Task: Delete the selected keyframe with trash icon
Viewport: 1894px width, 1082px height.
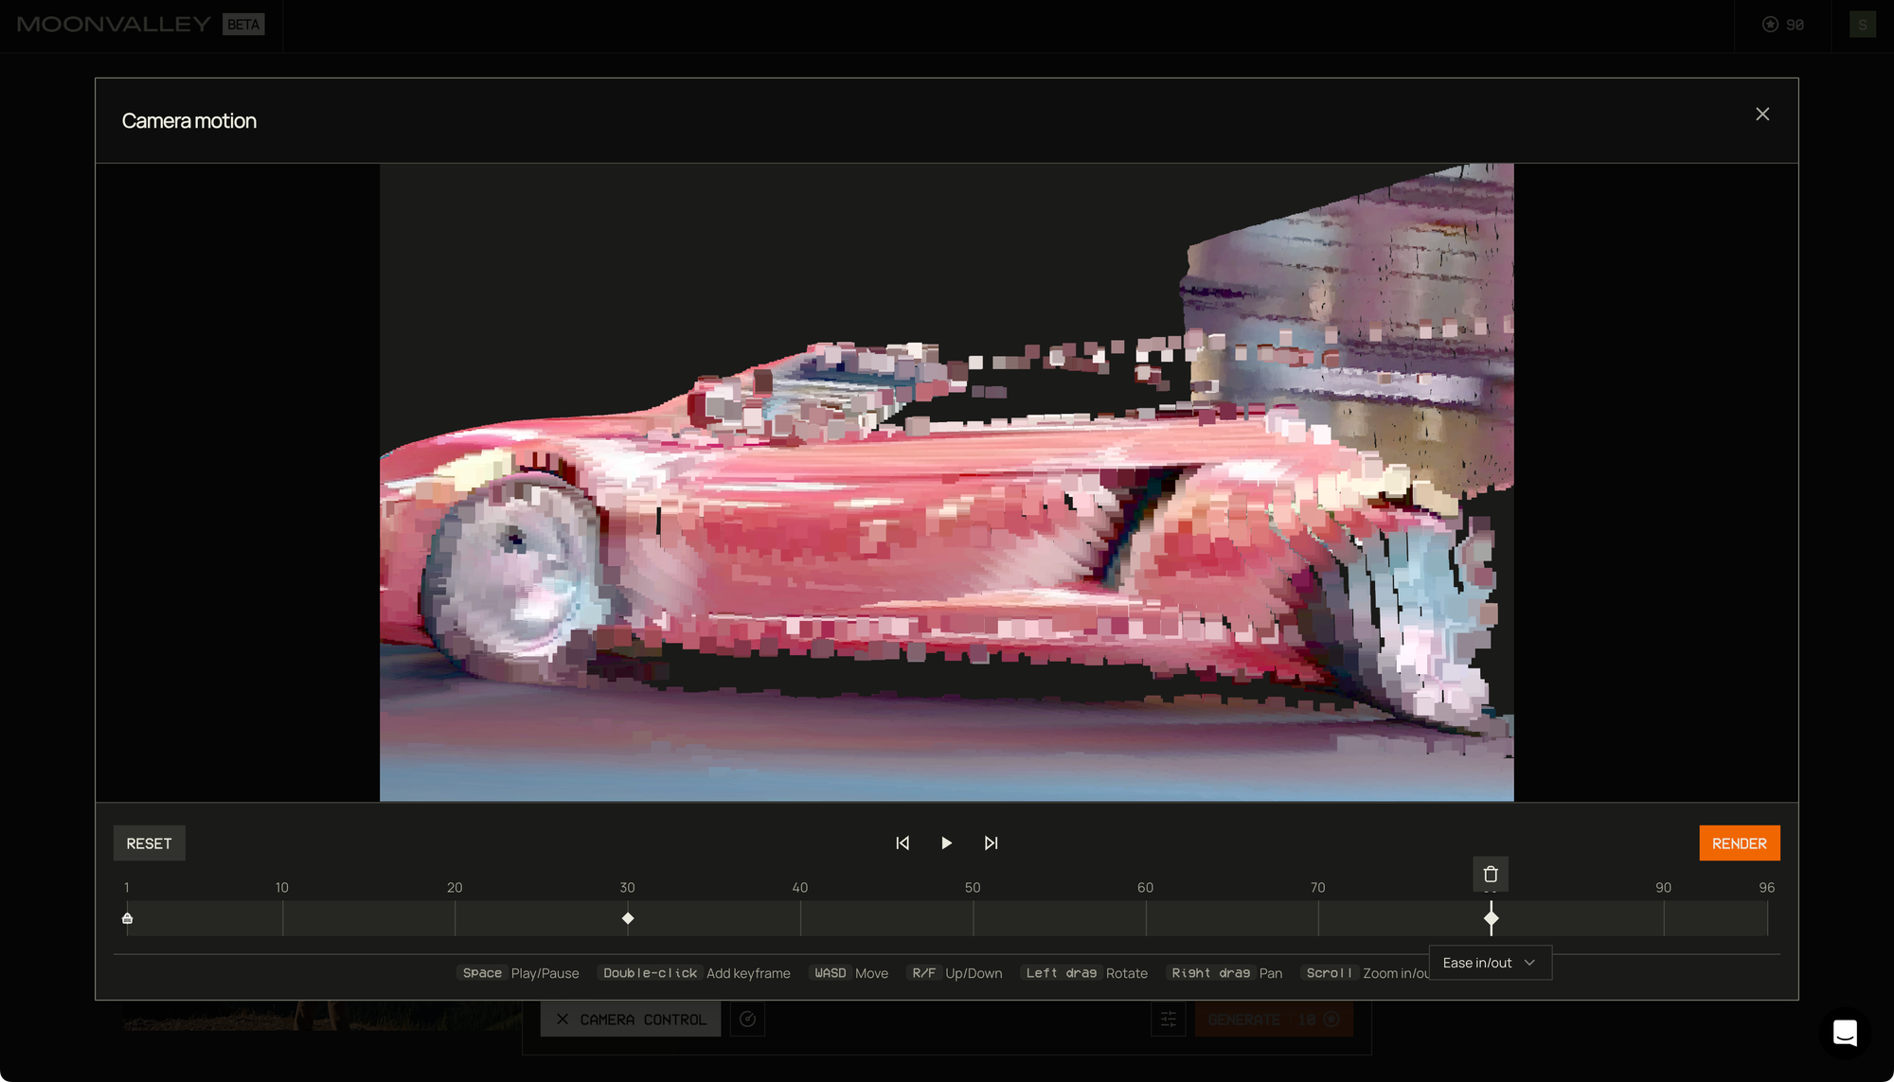Action: (x=1490, y=874)
